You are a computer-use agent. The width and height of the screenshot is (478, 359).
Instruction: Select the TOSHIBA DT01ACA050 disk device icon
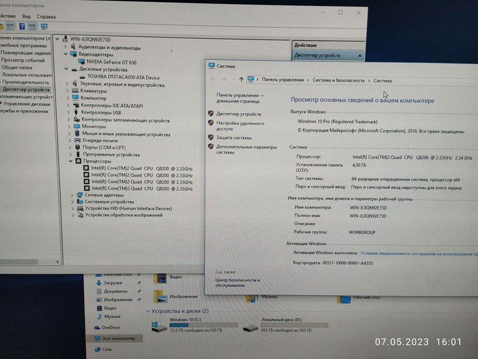point(83,77)
